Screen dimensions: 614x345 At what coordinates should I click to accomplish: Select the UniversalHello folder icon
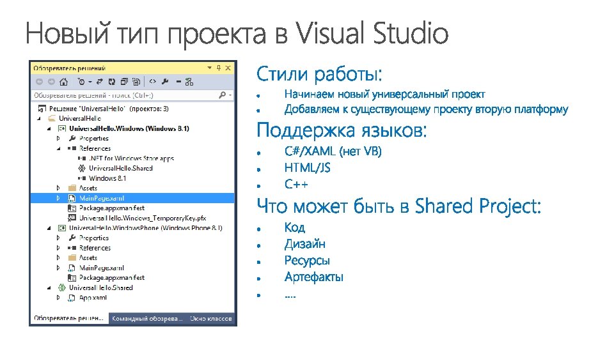coord(52,119)
